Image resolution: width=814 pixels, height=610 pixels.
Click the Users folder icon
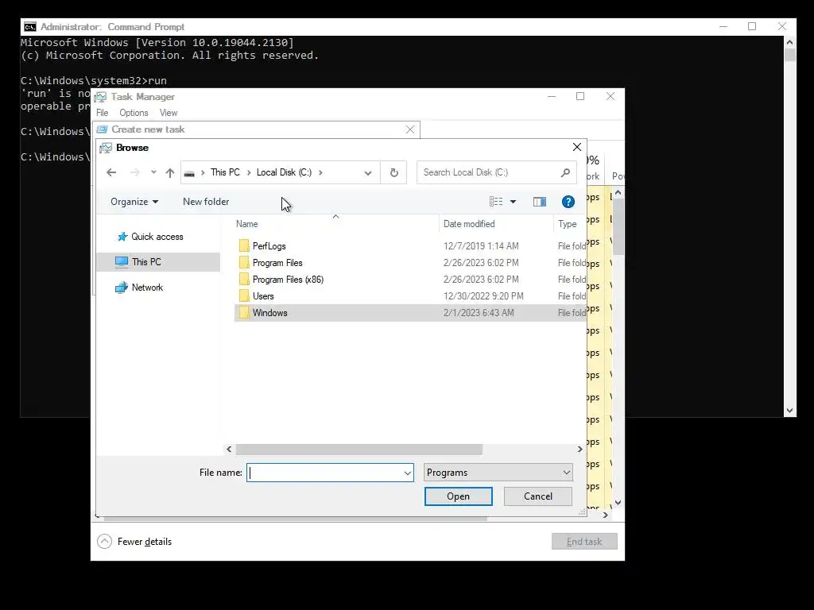(244, 295)
